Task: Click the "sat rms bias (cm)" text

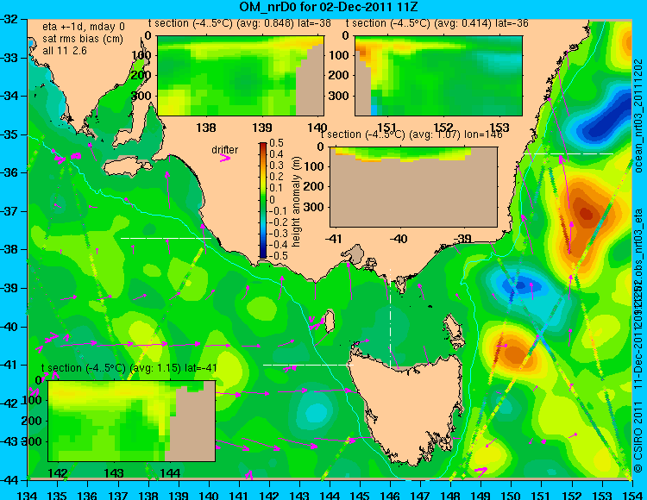Action: click(x=83, y=39)
